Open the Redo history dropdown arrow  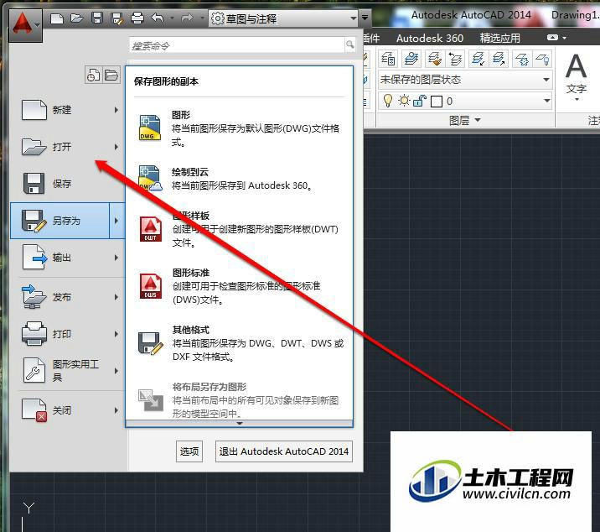click(202, 18)
